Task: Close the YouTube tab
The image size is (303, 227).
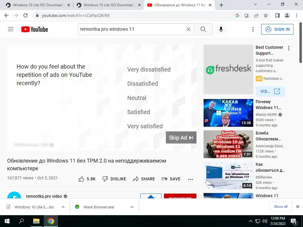Action: pos(210,5)
